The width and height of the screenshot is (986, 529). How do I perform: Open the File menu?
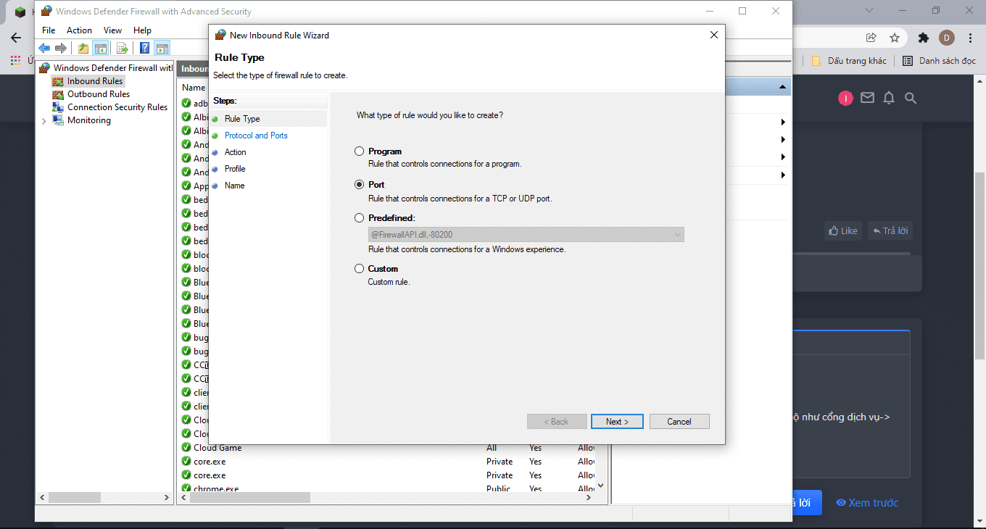(49, 30)
